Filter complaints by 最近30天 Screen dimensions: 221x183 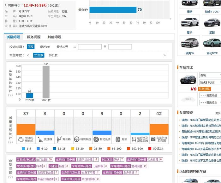pos(62,47)
